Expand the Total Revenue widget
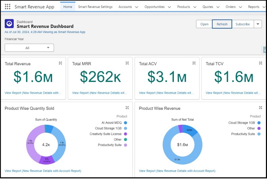 click(61, 63)
